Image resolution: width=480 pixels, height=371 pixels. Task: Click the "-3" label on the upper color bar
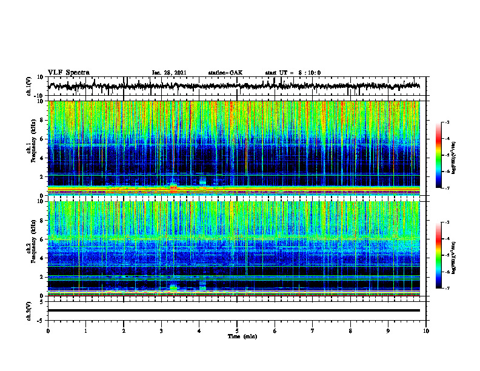tap(447, 122)
